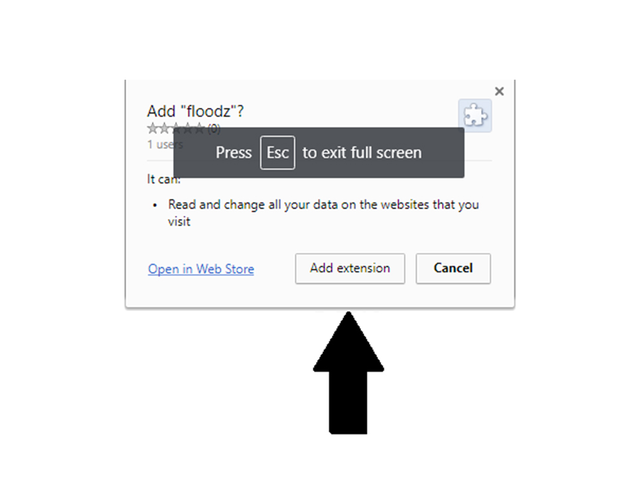Select the Add "floodz"? title text
Viewport: 637px width, 478px height.
tap(195, 112)
